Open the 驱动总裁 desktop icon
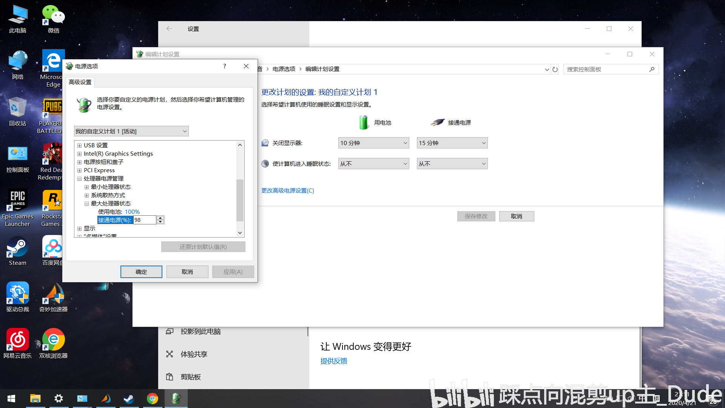725x408 pixels. point(17,297)
